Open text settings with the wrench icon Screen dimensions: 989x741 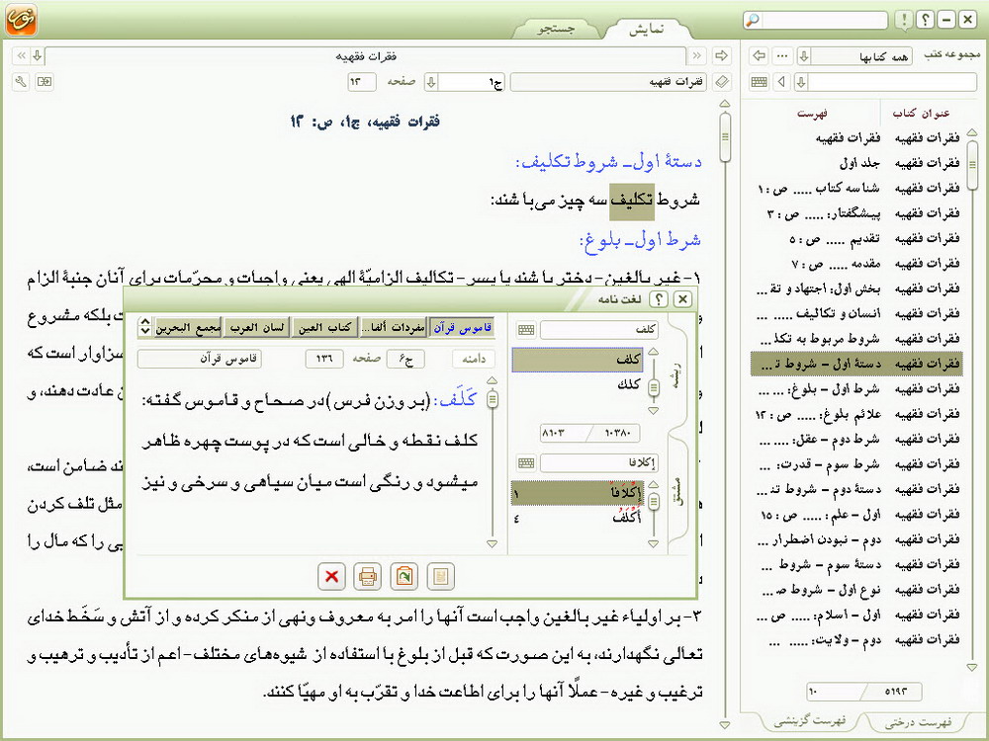click(21, 82)
